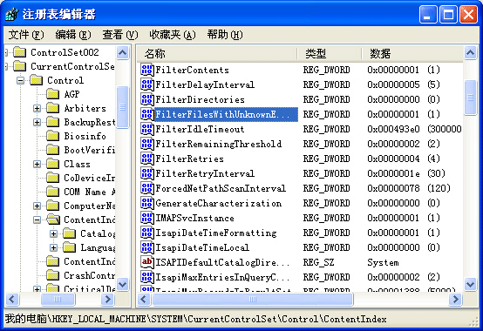Image resolution: width=483 pixels, height=331 pixels.
Task: Click the 数据 column header
Action: [x=412, y=54]
